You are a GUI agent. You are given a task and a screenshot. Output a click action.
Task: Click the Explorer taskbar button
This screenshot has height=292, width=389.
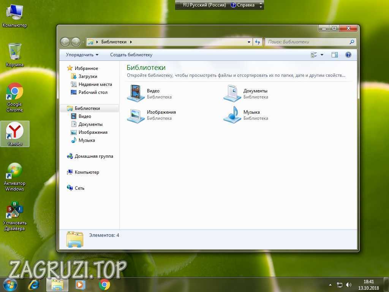[x=57, y=284]
